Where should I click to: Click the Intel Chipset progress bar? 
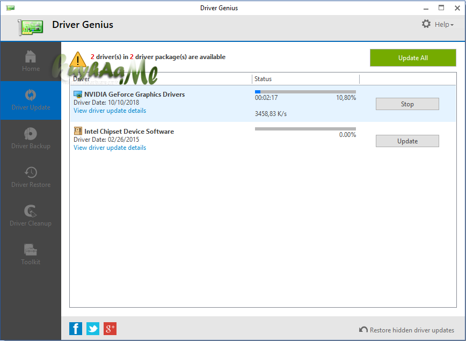pyautogui.click(x=305, y=129)
